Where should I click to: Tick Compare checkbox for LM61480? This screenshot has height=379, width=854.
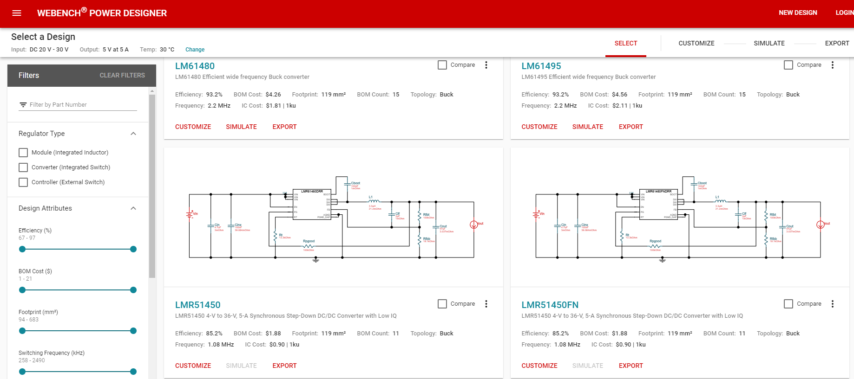pyautogui.click(x=442, y=65)
